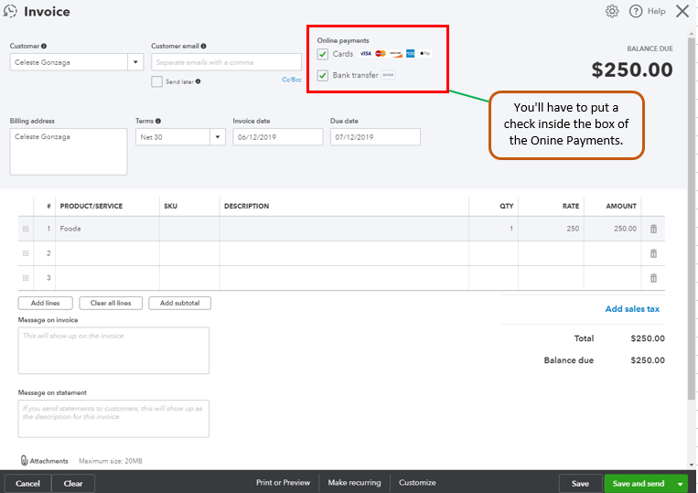Enable the Send later checkbox
The image size is (698, 493).
[x=156, y=81]
